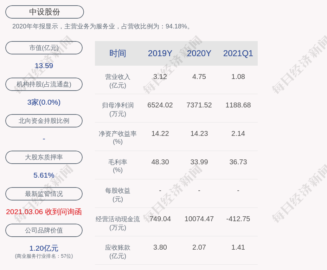
Task: Click the 商业服务行业排名：57位 ranking note
Action: click(44, 256)
